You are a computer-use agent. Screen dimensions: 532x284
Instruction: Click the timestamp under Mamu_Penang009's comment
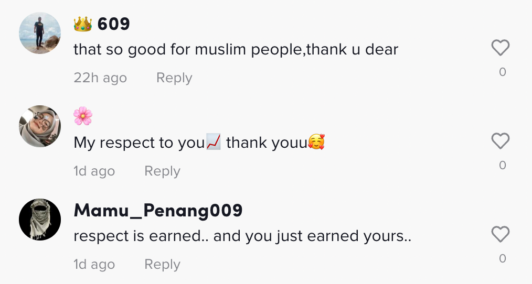pyautogui.click(x=94, y=265)
